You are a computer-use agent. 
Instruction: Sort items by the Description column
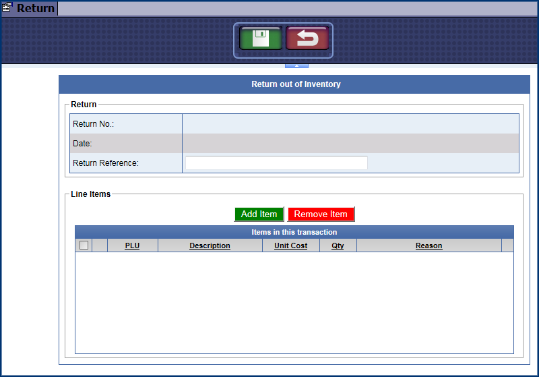(210, 245)
